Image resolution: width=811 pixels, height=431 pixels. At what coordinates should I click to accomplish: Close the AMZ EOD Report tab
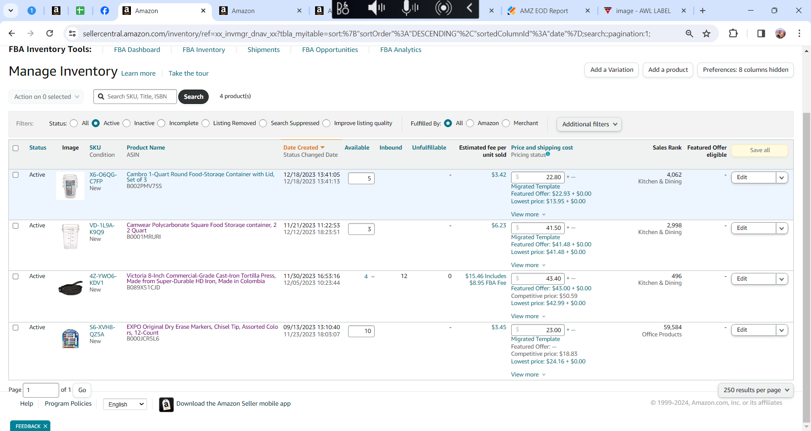pyautogui.click(x=588, y=11)
